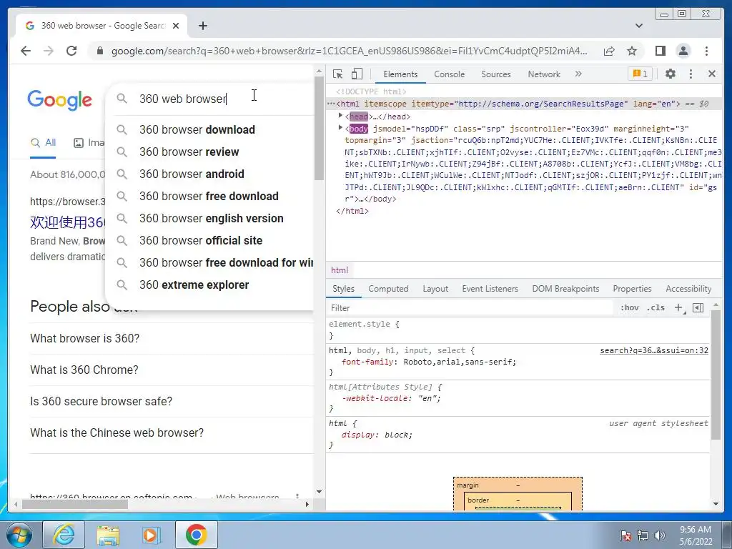The width and height of the screenshot is (732, 549).
Task: Toggle the computed styles sidebar pane
Action: 698,307
